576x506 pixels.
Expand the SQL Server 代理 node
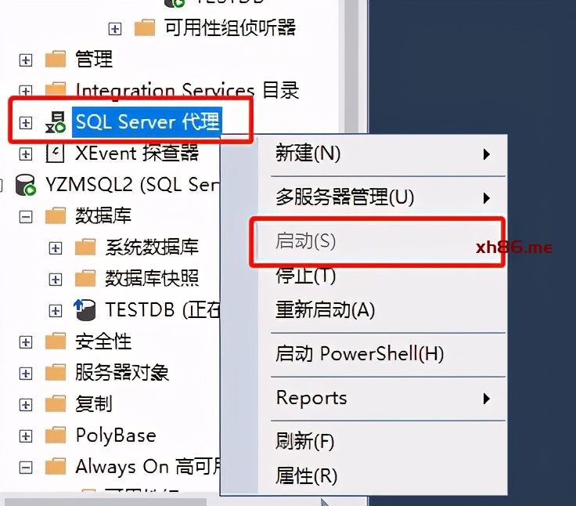25,122
